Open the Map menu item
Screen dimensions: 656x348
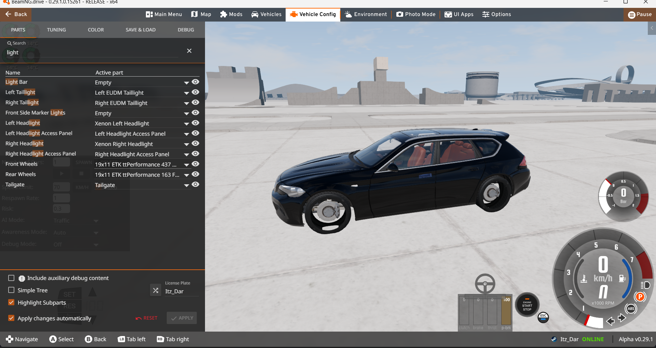point(201,14)
